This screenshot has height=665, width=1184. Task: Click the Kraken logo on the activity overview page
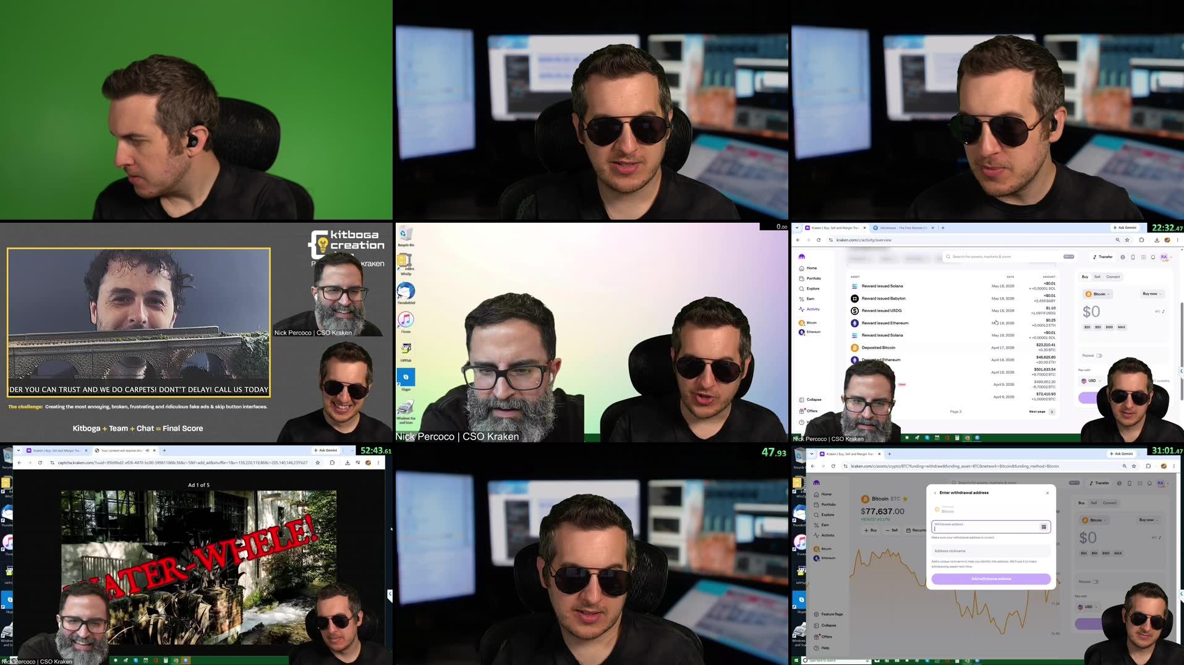point(802,256)
